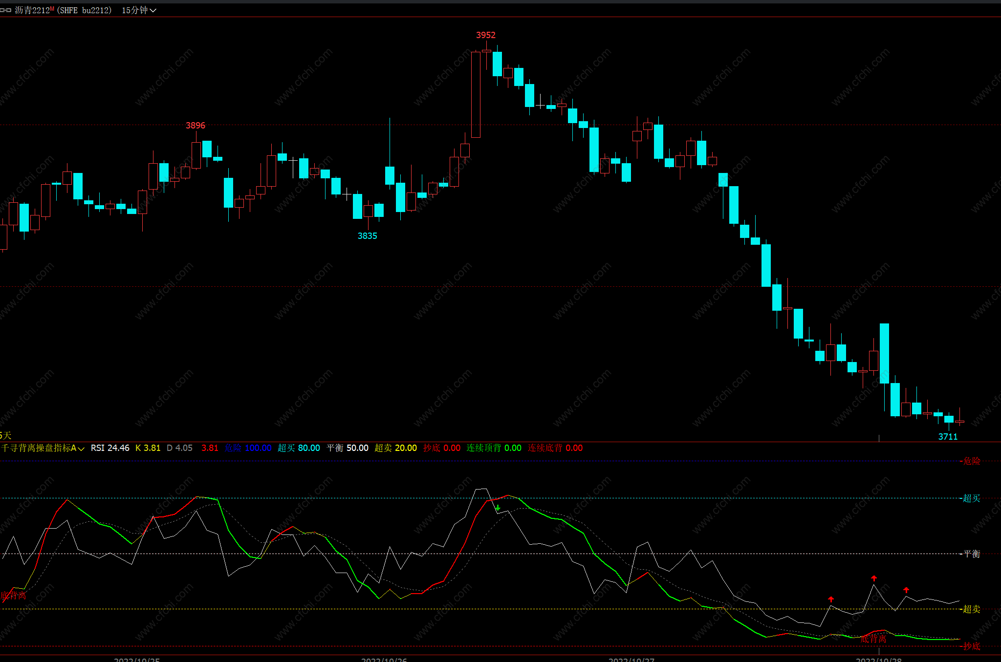Image resolution: width=1001 pixels, height=662 pixels.
Task: Click the 超买 80.00 parameter label
Action: [299, 448]
